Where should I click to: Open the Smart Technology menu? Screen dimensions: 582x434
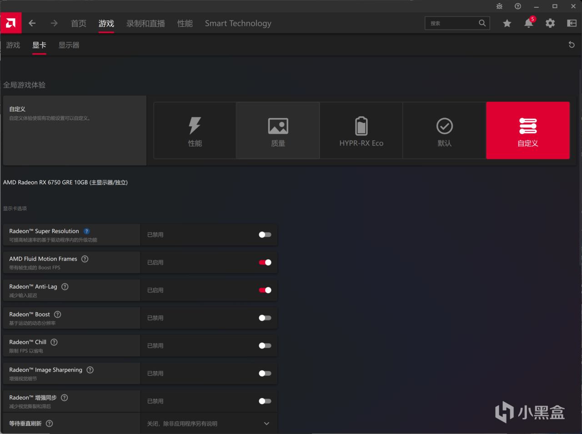[238, 23]
